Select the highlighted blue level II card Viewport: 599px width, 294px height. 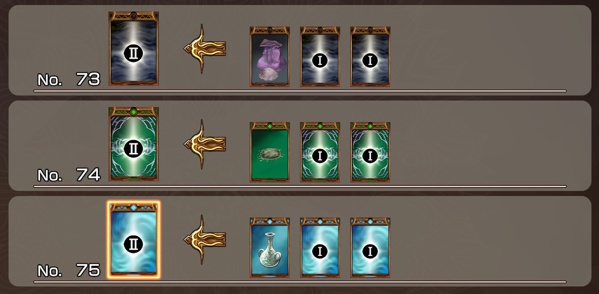[134, 240]
